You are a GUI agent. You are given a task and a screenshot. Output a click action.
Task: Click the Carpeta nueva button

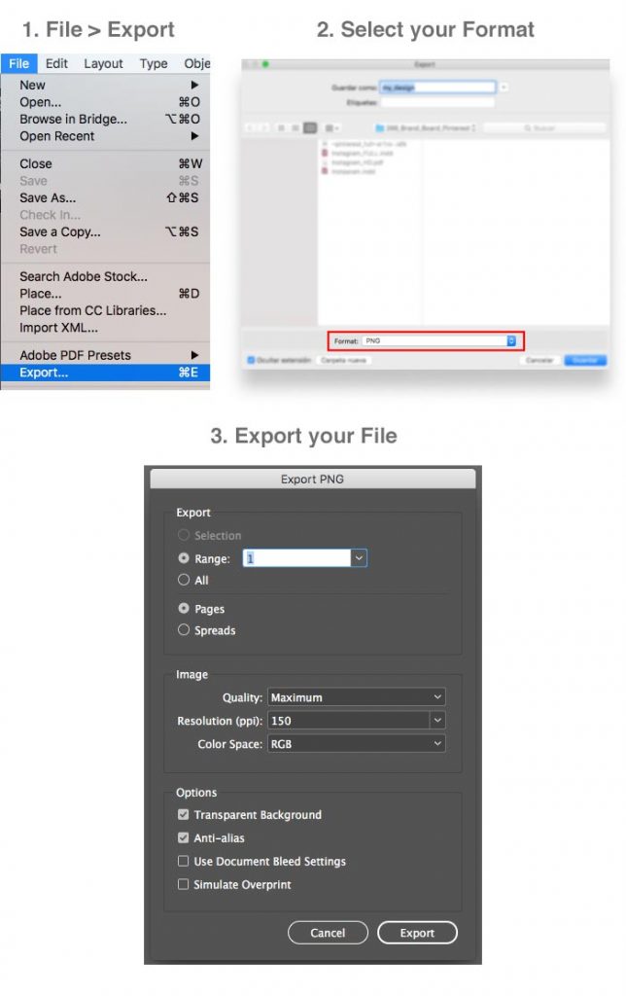(x=344, y=360)
